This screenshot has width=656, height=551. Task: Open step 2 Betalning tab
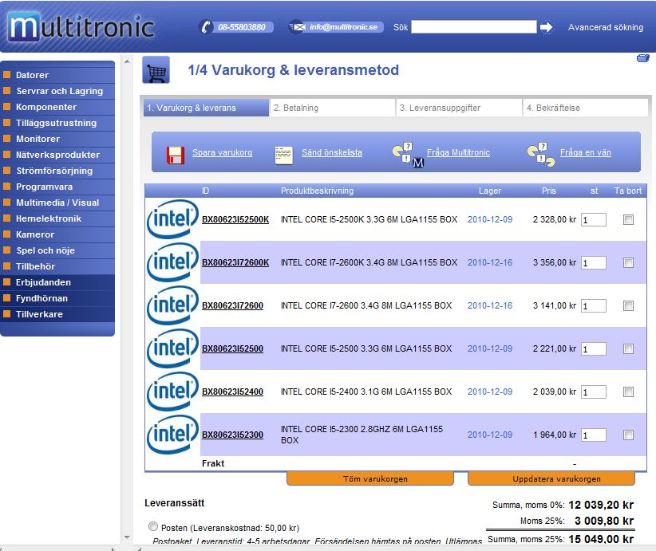(333, 108)
